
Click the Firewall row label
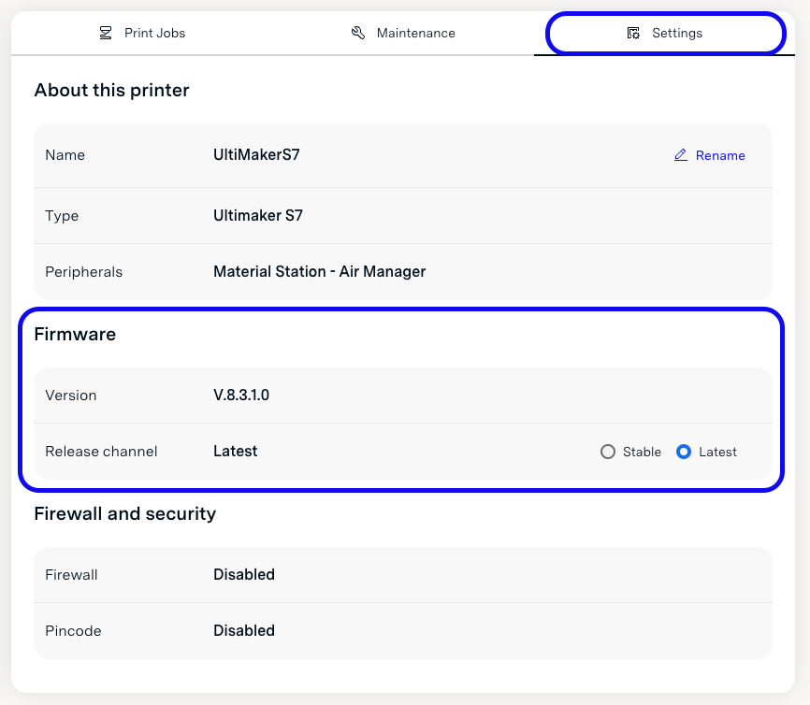click(71, 575)
